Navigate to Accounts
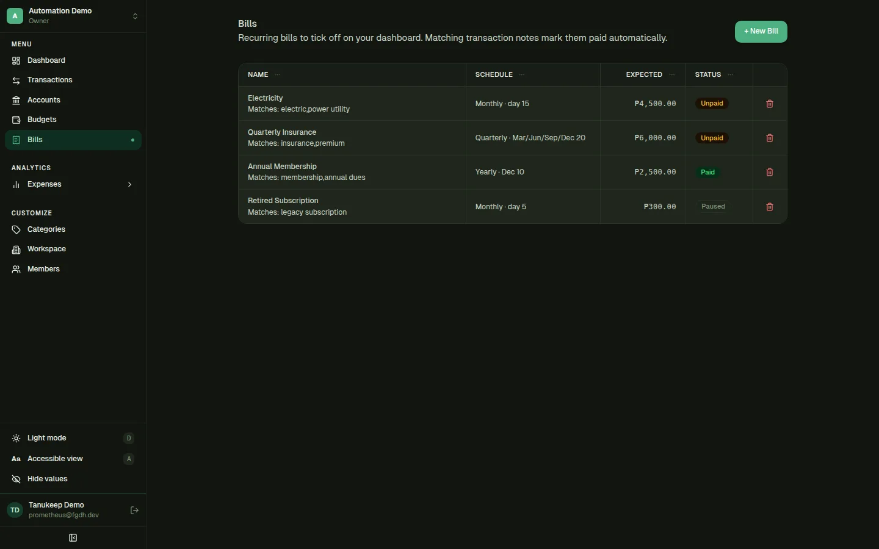 [73, 101]
